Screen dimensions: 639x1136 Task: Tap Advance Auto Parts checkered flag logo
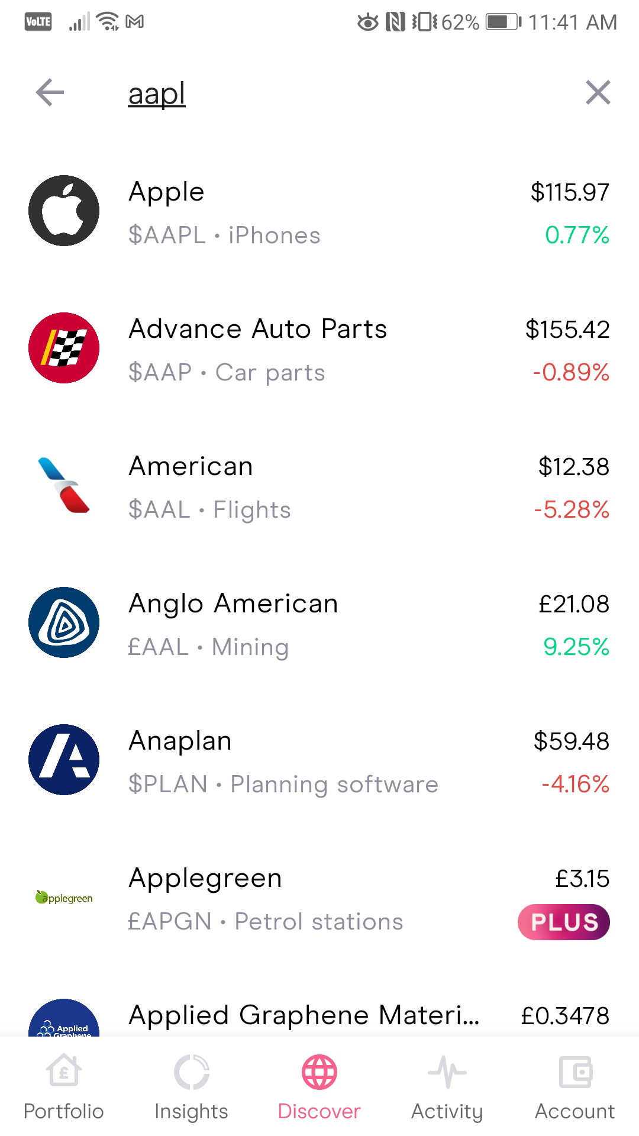[64, 348]
